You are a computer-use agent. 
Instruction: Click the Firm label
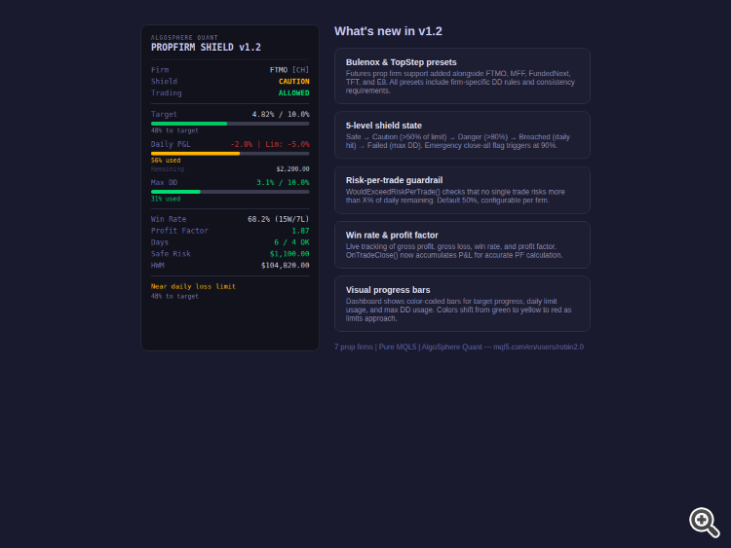(160, 70)
